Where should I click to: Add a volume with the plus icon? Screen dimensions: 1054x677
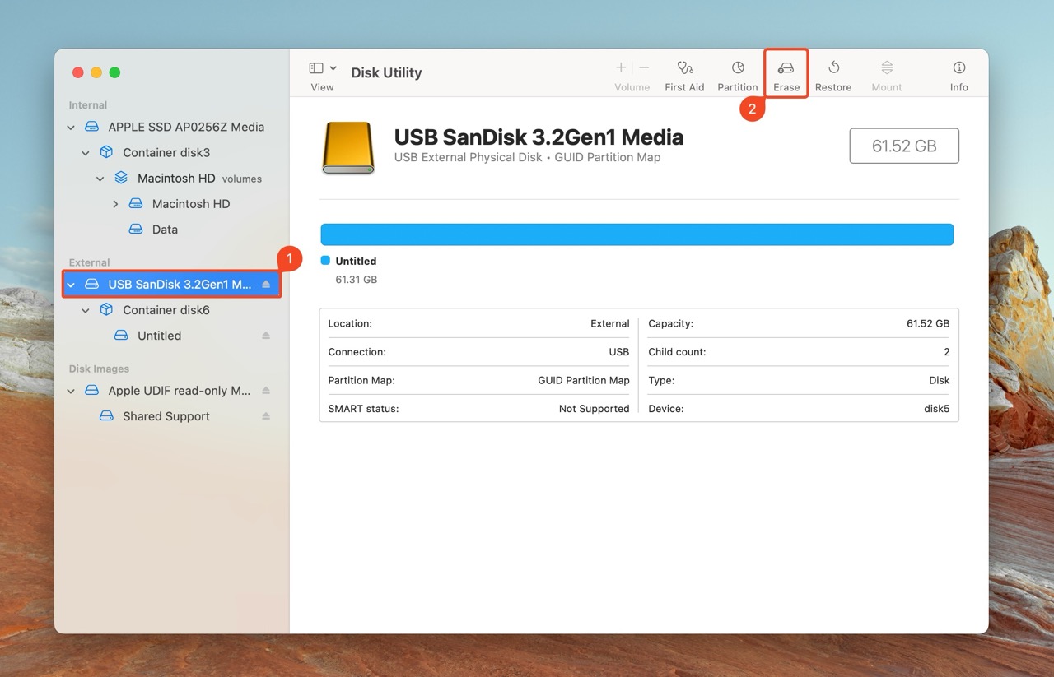point(621,67)
